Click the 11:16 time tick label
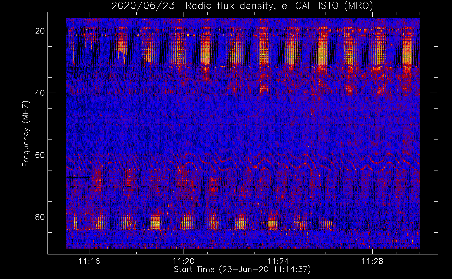This screenshot has height=279, width=452. (89, 261)
